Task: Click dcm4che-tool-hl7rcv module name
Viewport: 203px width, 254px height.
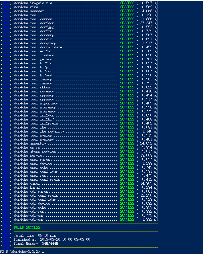Action: pos(33,71)
